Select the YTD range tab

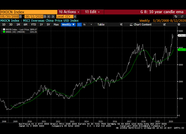33,24
